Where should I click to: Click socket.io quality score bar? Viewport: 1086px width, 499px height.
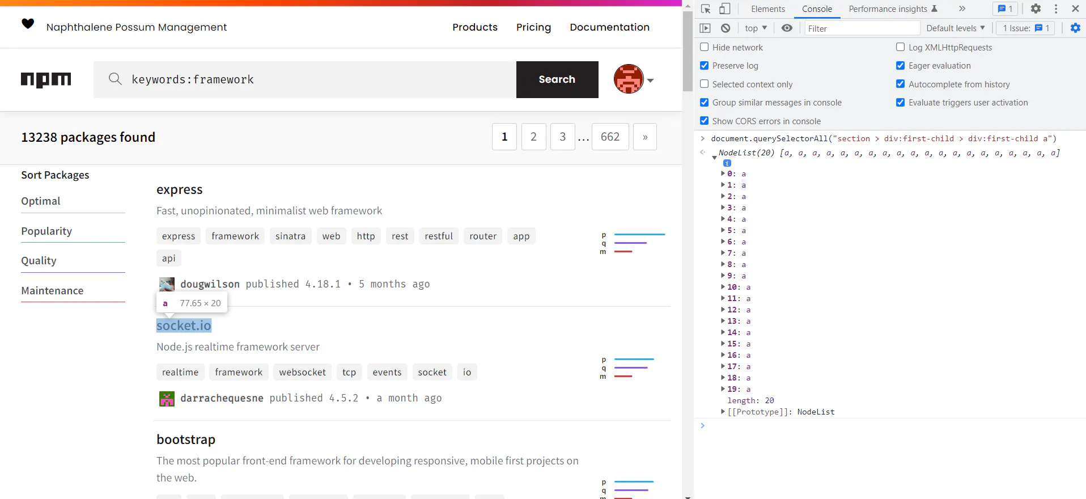631,367
